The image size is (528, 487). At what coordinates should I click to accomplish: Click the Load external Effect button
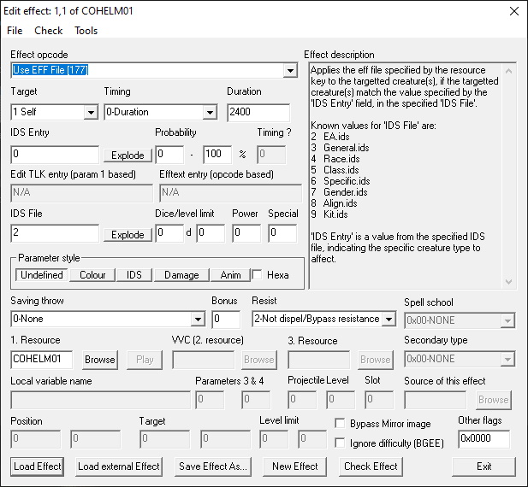pos(119,466)
